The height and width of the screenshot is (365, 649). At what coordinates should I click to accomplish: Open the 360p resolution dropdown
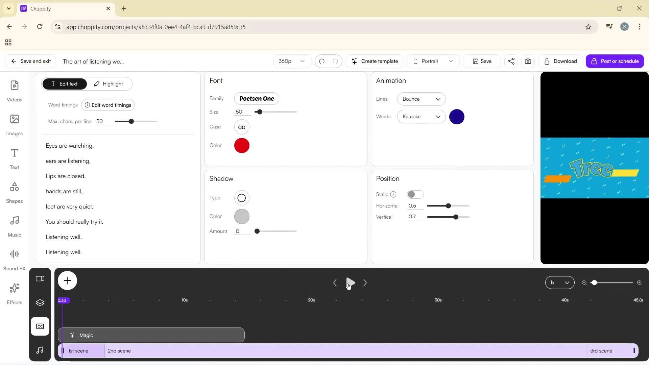coord(291,61)
